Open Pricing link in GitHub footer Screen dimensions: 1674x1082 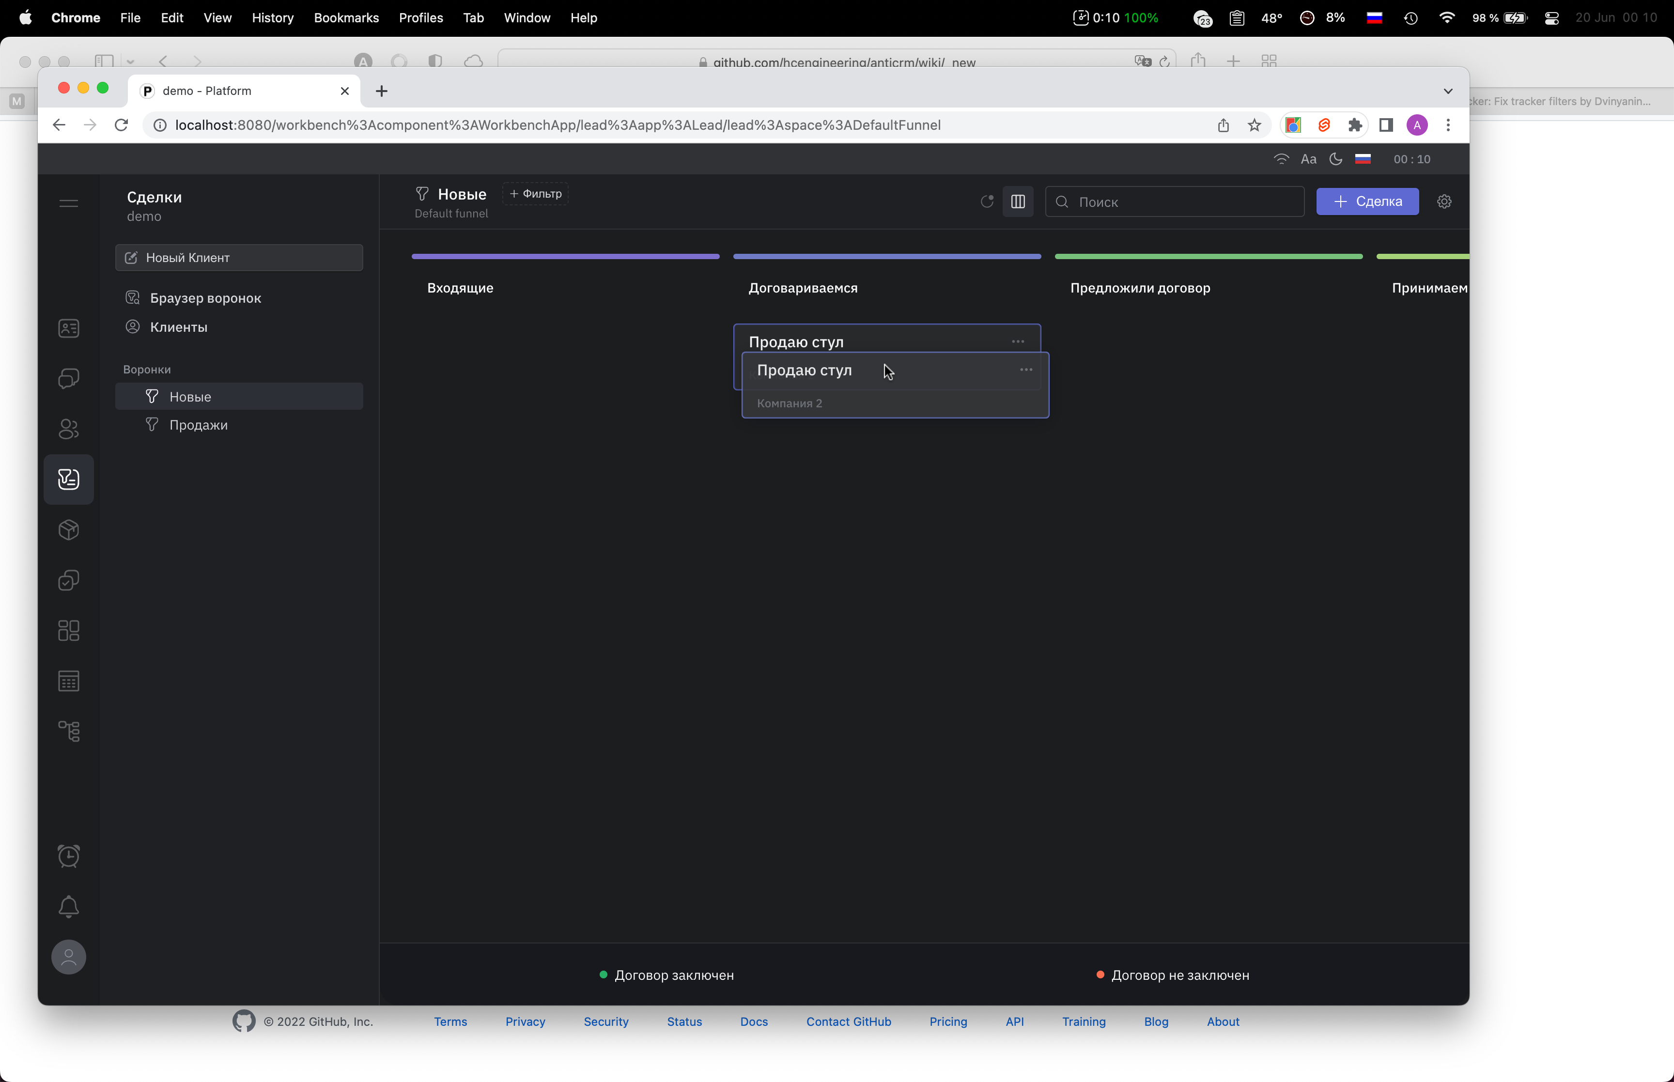948,1021
